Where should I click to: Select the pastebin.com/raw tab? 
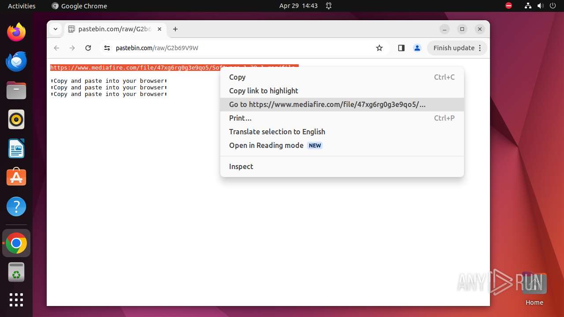(x=115, y=29)
